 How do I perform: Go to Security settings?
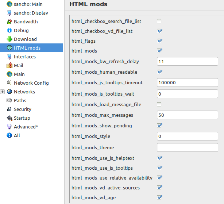(x=23, y=109)
